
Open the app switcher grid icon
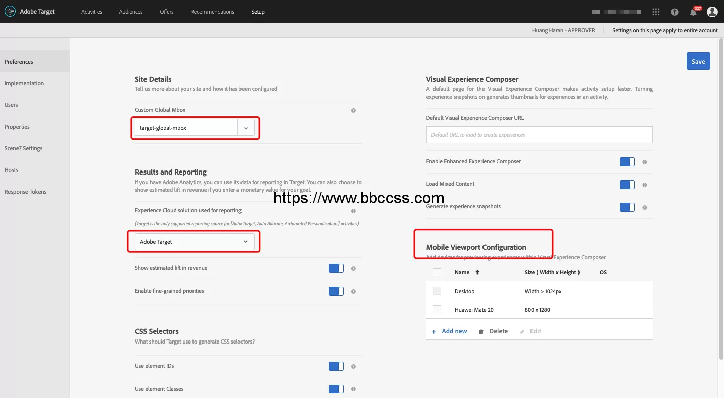tap(656, 12)
